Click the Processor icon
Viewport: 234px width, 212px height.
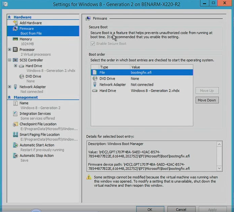pos(15,50)
